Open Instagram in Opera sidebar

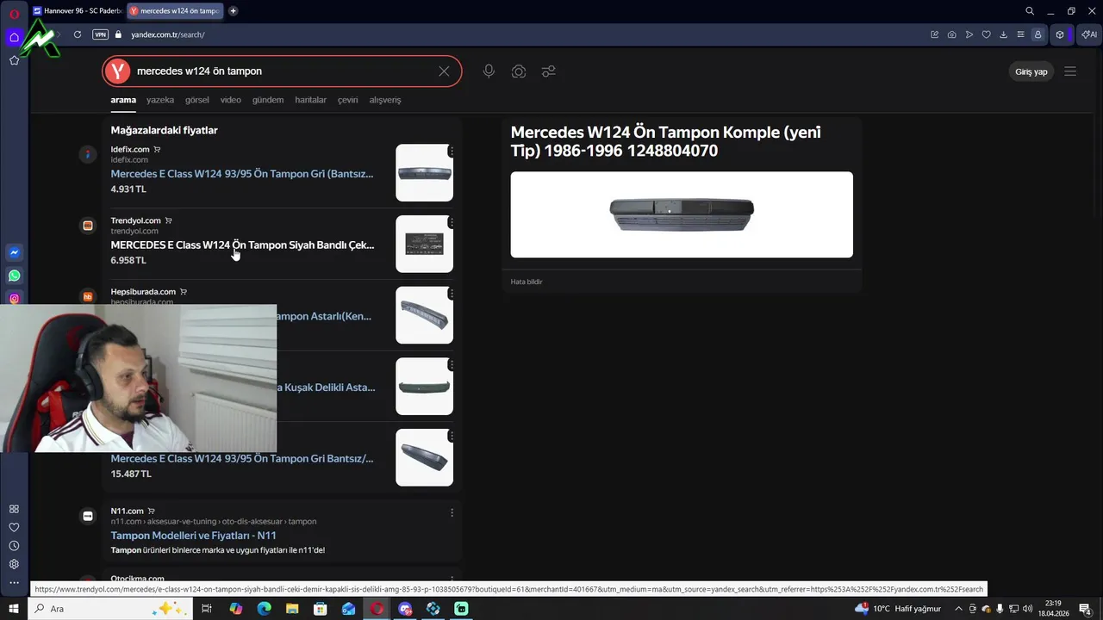(x=14, y=299)
